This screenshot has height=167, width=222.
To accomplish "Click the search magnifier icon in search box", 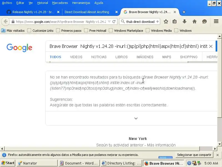I will pos(123,22).
